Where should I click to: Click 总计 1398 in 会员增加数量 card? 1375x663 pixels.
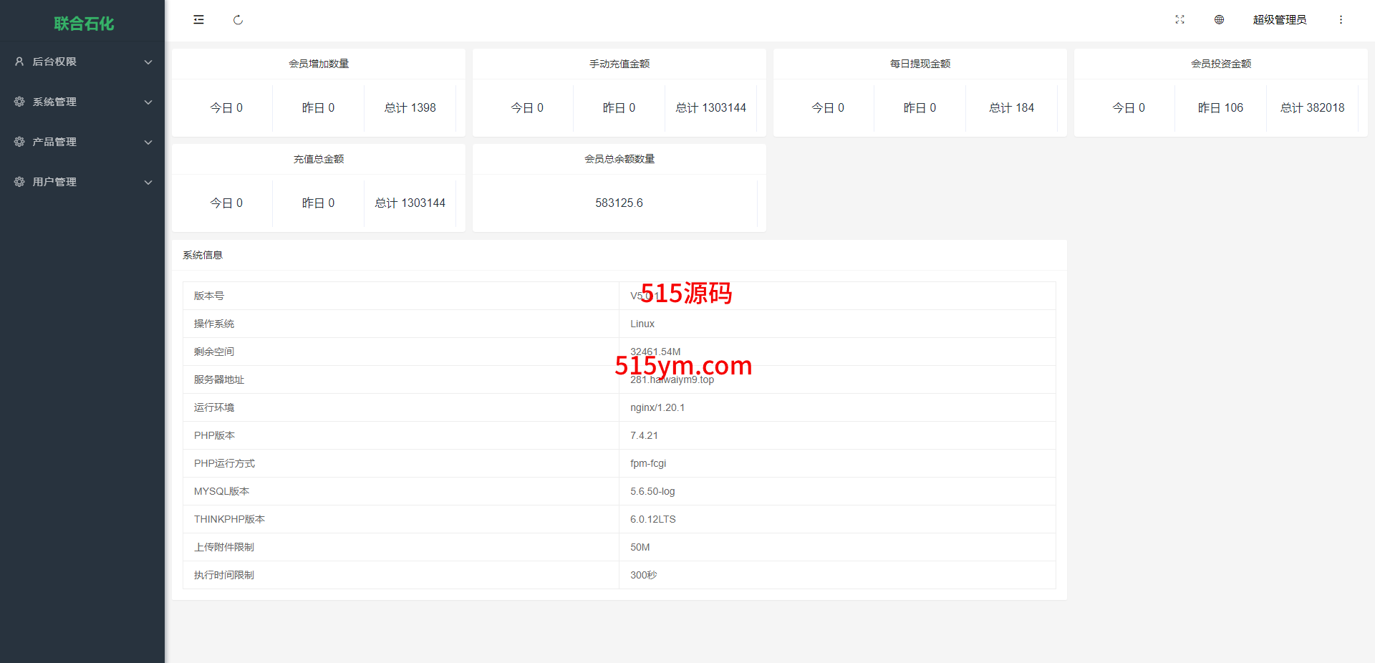point(410,108)
